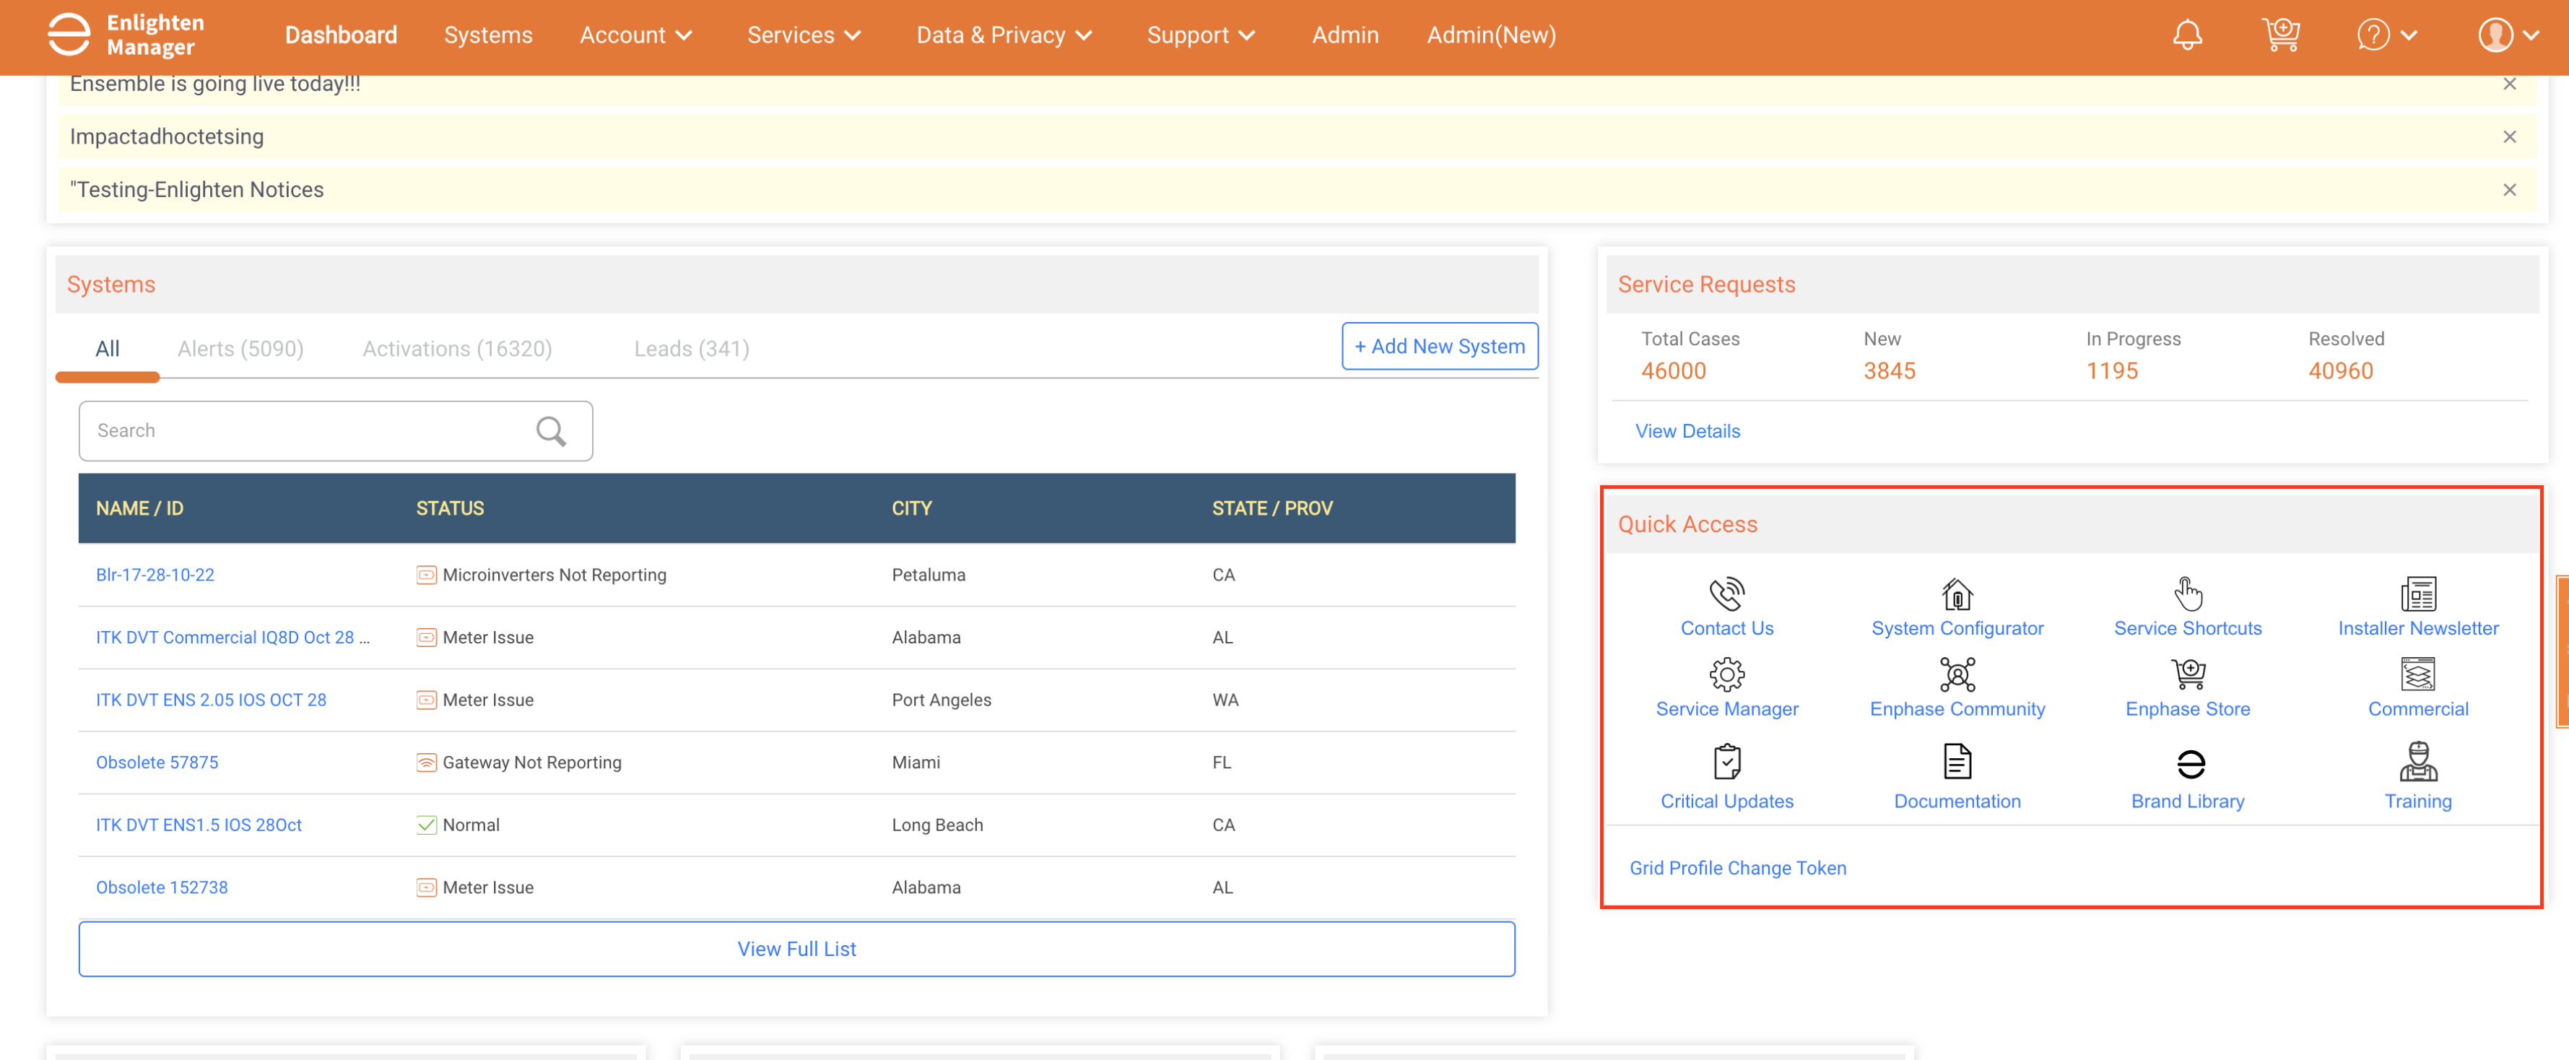Open the user profile avatar menu
This screenshot has height=1060, width=2569.
point(2495,35)
